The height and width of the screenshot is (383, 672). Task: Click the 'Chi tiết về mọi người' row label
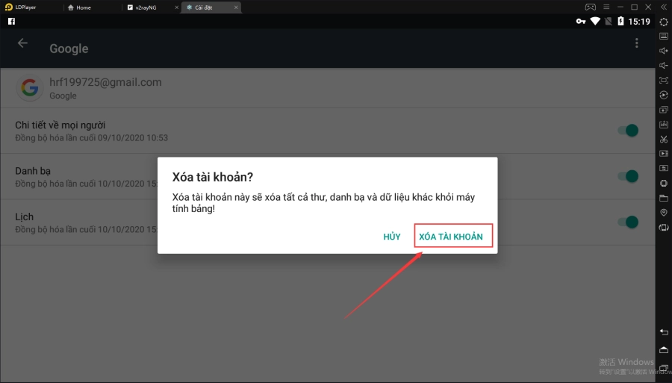pyautogui.click(x=60, y=125)
